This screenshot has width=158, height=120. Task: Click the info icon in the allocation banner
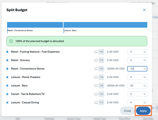tap(11, 41)
